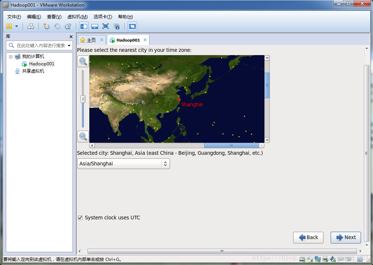
Task: Click the message log icon in the status bar
Action: coord(360,259)
